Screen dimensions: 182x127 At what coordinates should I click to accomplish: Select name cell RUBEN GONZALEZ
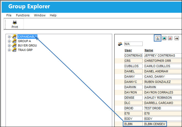163,82
